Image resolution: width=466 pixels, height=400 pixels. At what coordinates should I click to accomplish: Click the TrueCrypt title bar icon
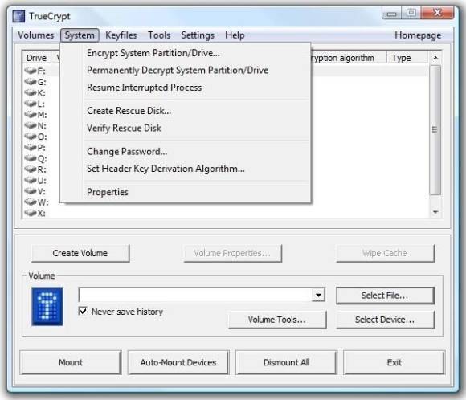tap(18, 16)
